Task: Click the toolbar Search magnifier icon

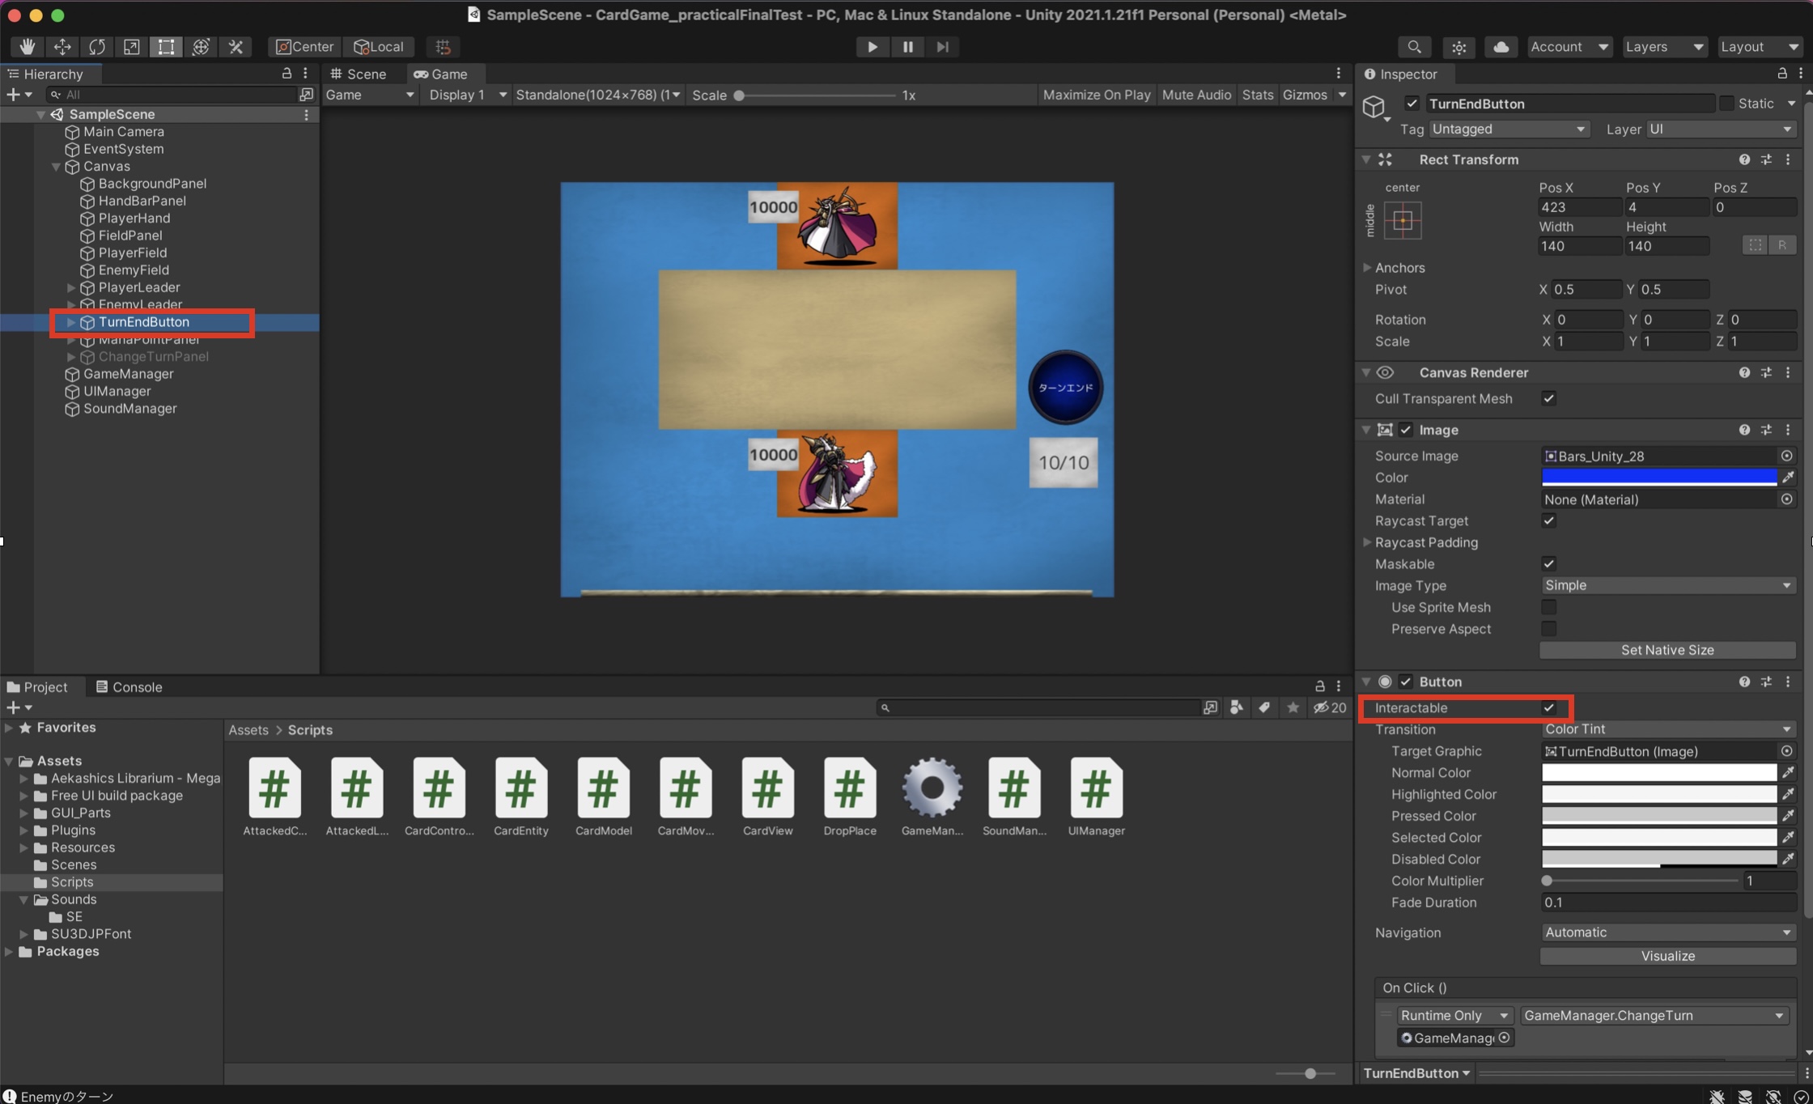Action: (x=1414, y=47)
